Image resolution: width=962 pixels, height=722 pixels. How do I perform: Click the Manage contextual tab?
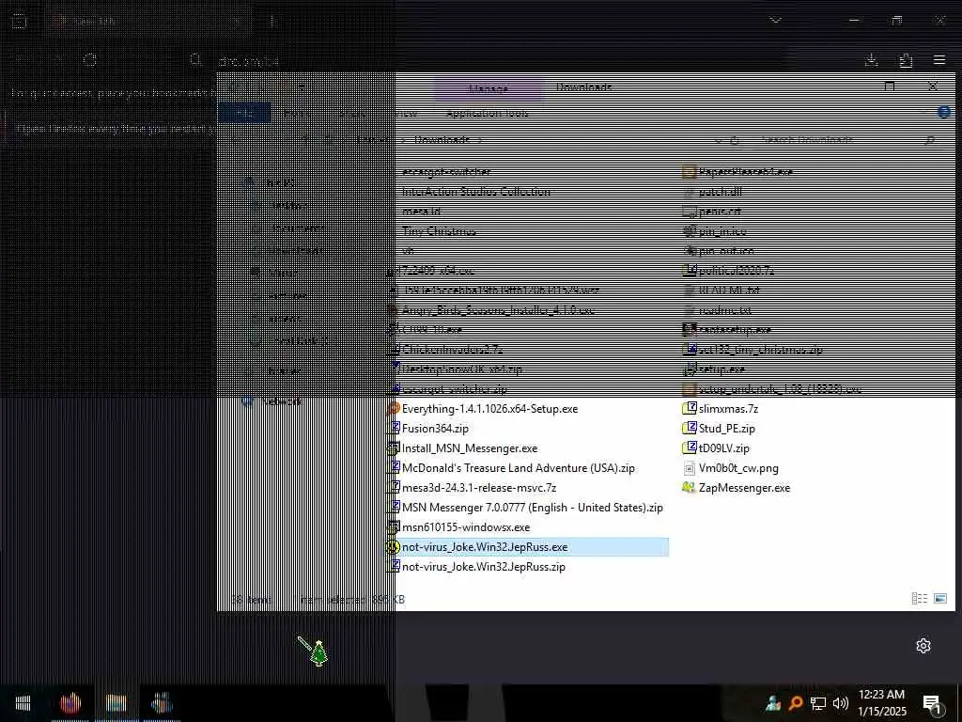point(489,88)
